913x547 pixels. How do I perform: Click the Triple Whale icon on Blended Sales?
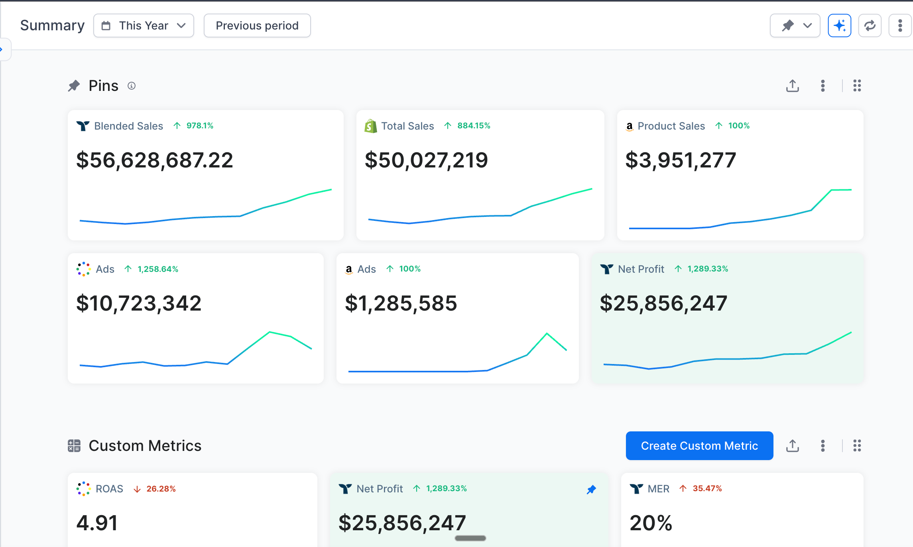click(83, 126)
